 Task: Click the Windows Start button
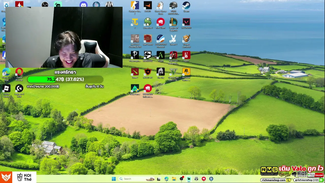[114, 179]
